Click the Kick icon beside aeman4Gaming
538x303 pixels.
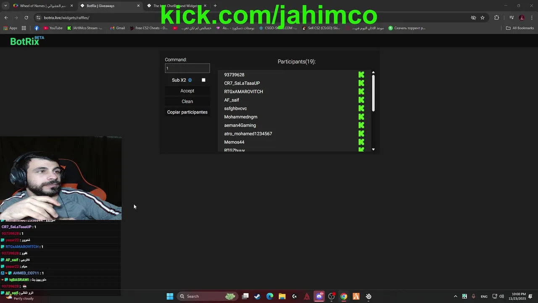coord(361,125)
